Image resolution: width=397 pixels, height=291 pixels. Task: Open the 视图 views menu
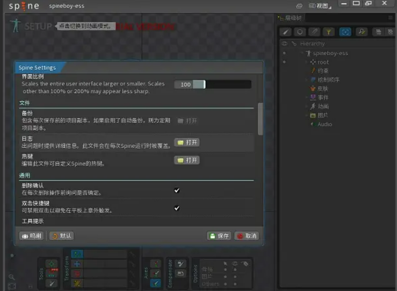click(x=320, y=6)
